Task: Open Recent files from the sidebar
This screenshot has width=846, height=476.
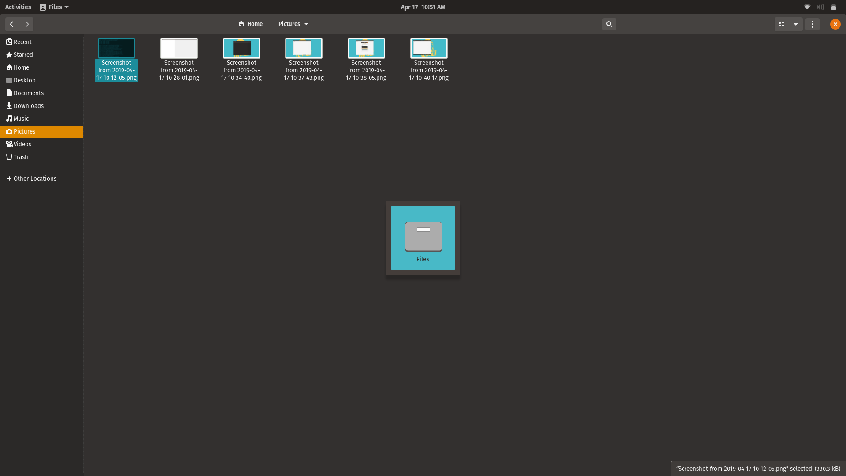Action: coord(22,42)
